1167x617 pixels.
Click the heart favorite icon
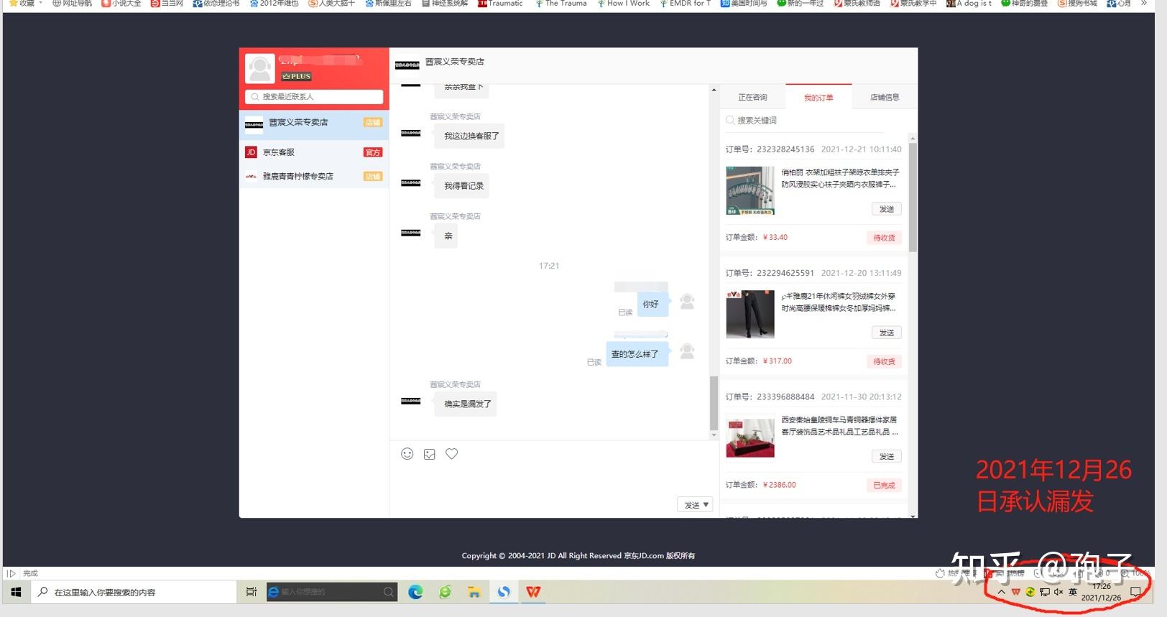[x=451, y=454]
